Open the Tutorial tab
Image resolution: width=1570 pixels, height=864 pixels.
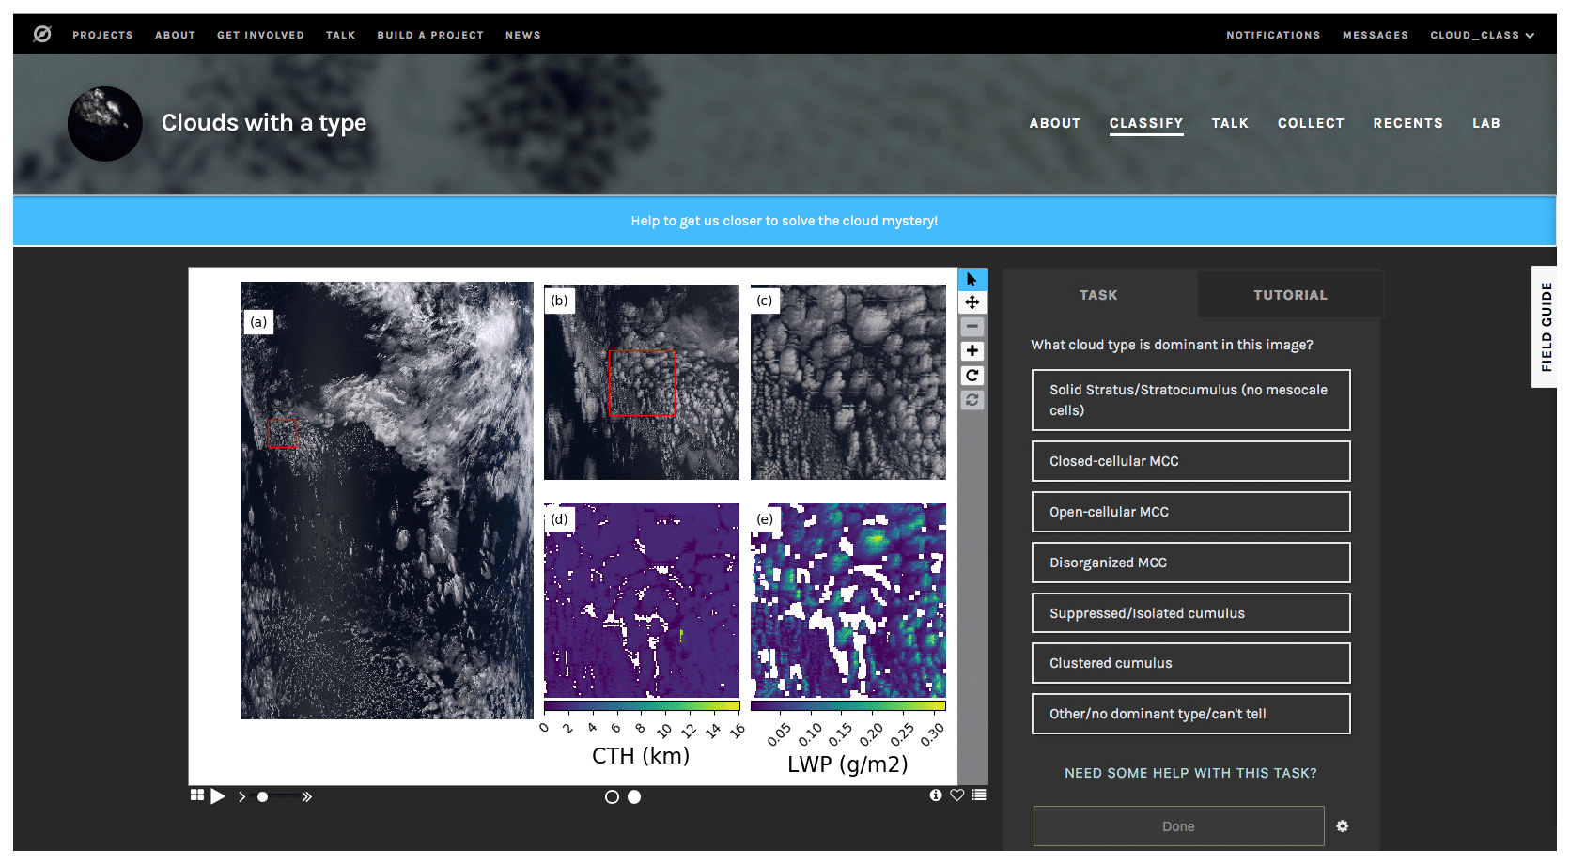click(x=1289, y=295)
